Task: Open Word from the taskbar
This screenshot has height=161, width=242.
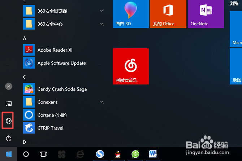Action: pos(153,154)
